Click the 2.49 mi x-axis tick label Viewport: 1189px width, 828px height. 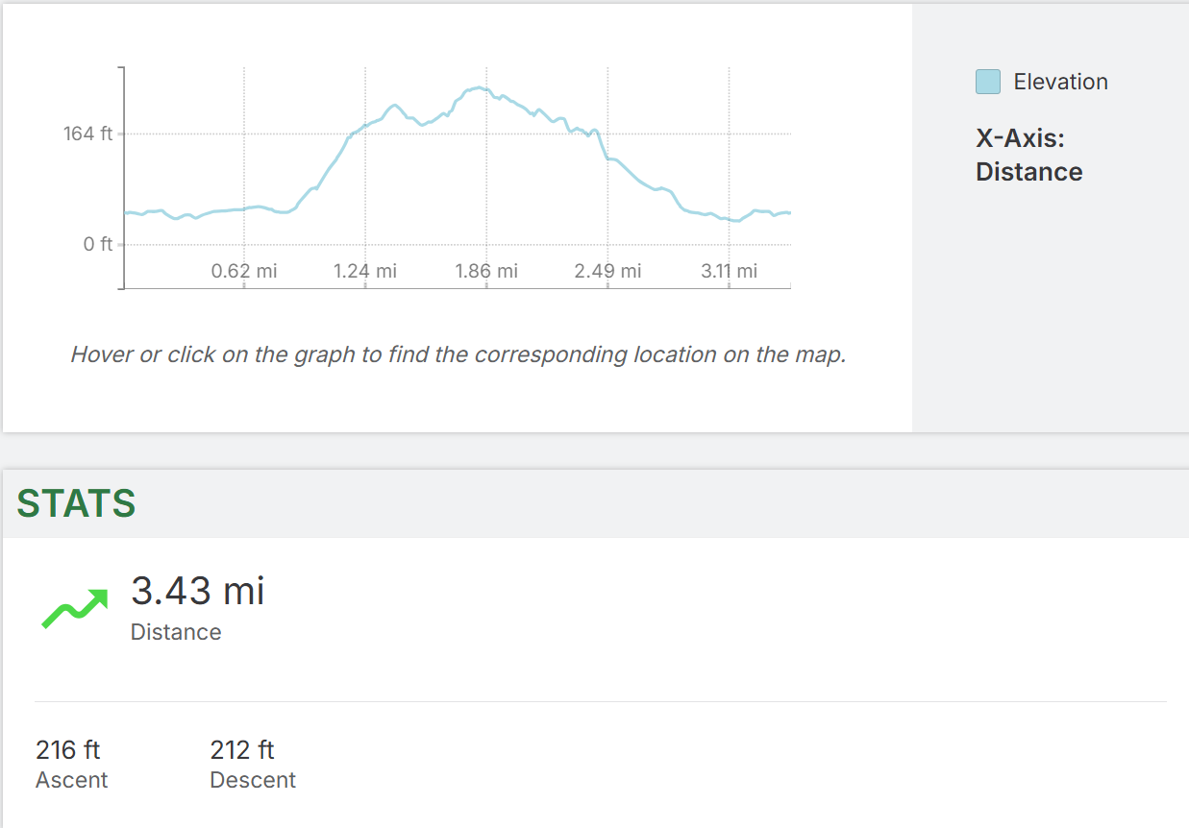click(x=607, y=271)
